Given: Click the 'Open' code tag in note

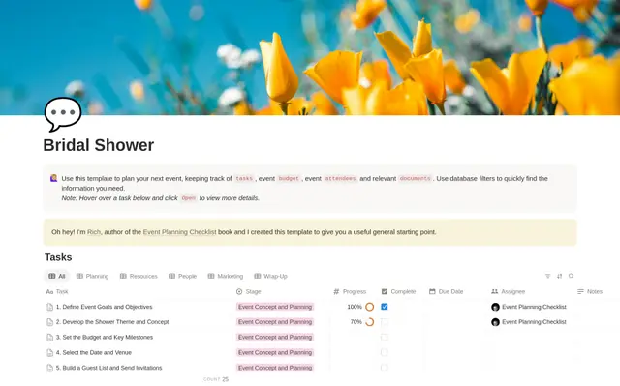Looking at the screenshot, I should (189, 198).
